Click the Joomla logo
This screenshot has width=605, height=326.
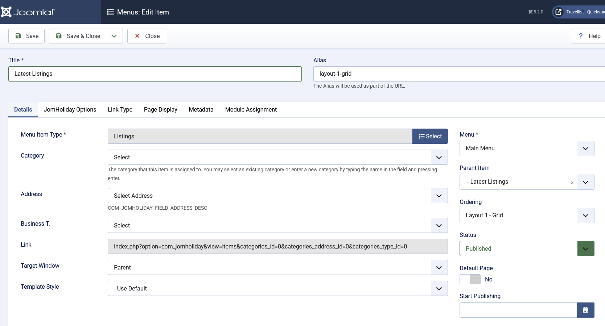click(x=28, y=12)
